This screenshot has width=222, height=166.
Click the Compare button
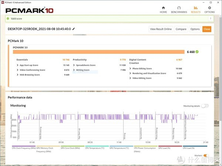pyautogui.click(x=181, y=29)
